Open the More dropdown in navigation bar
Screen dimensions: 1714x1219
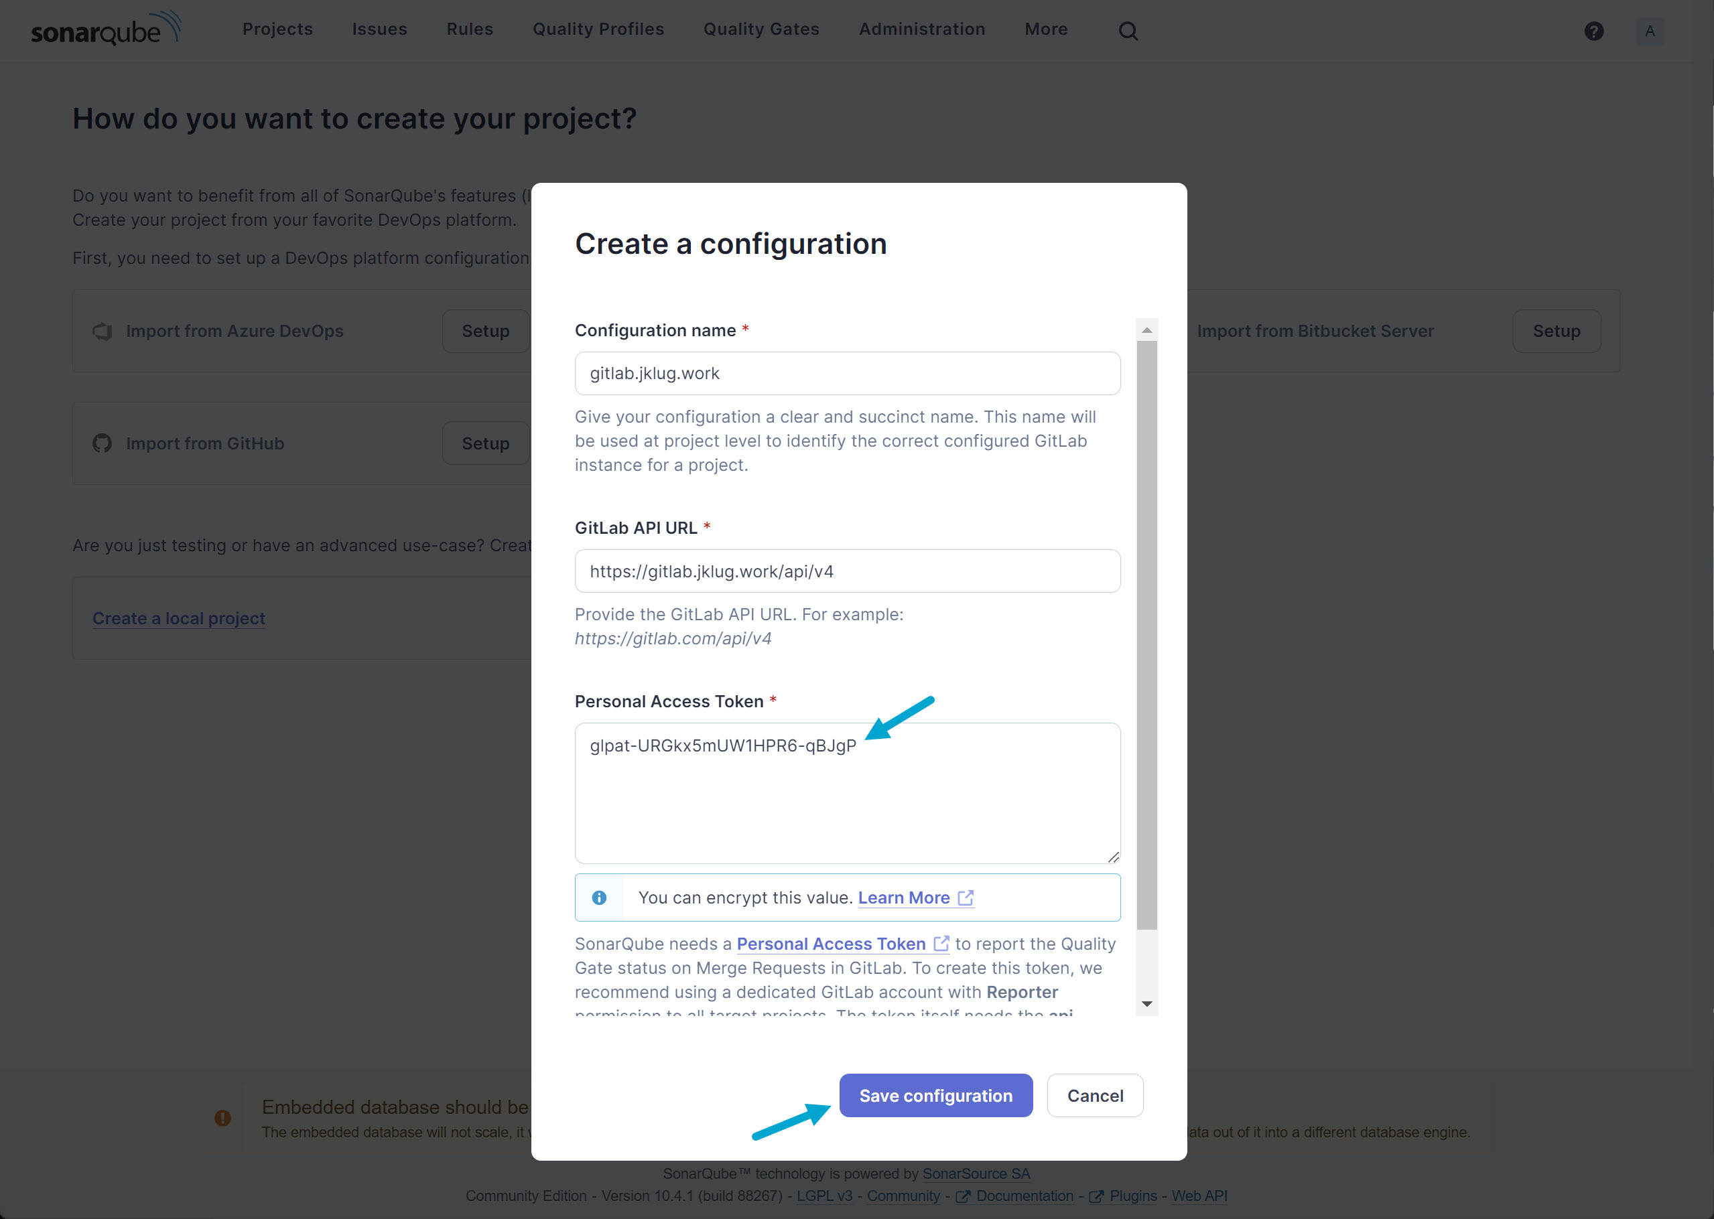pos(1046,29)
